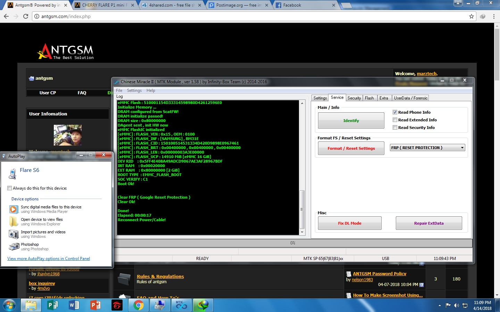Toggle the Read Phone Info checkbox
This screenshot has width=500, height=312.
[395, 112]
